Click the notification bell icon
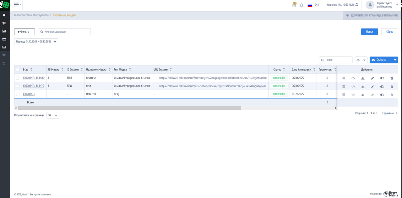 pyautogui.click(x=301, y=5)
